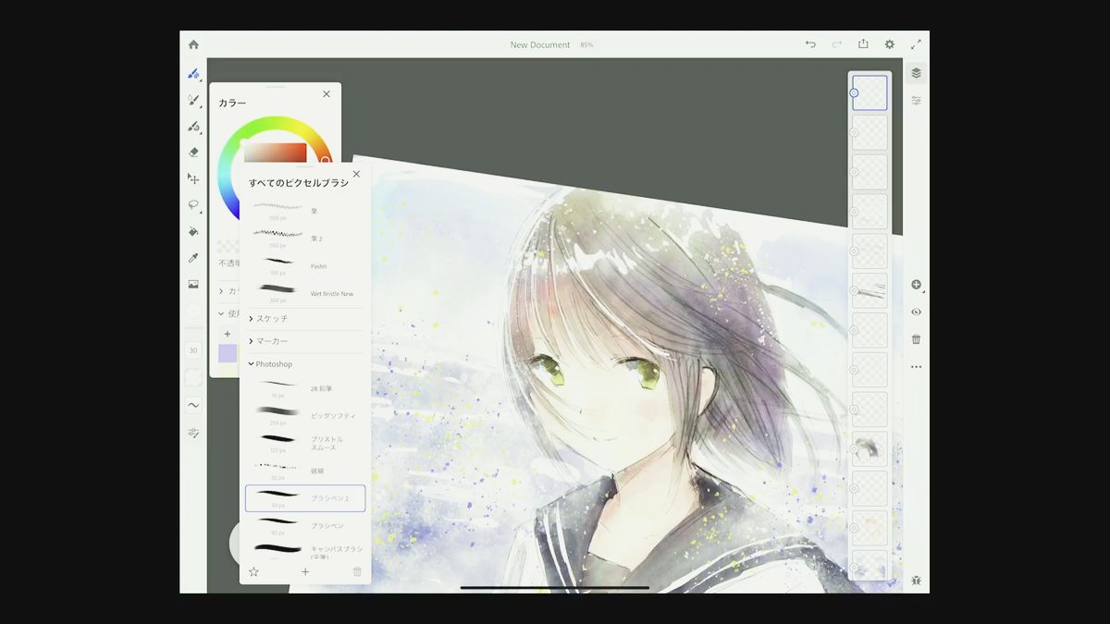Viewport: 1110px width, 624px height.
Task: Select the layer thumbnail showing hair sketch
Action: [x=869, y=448]
